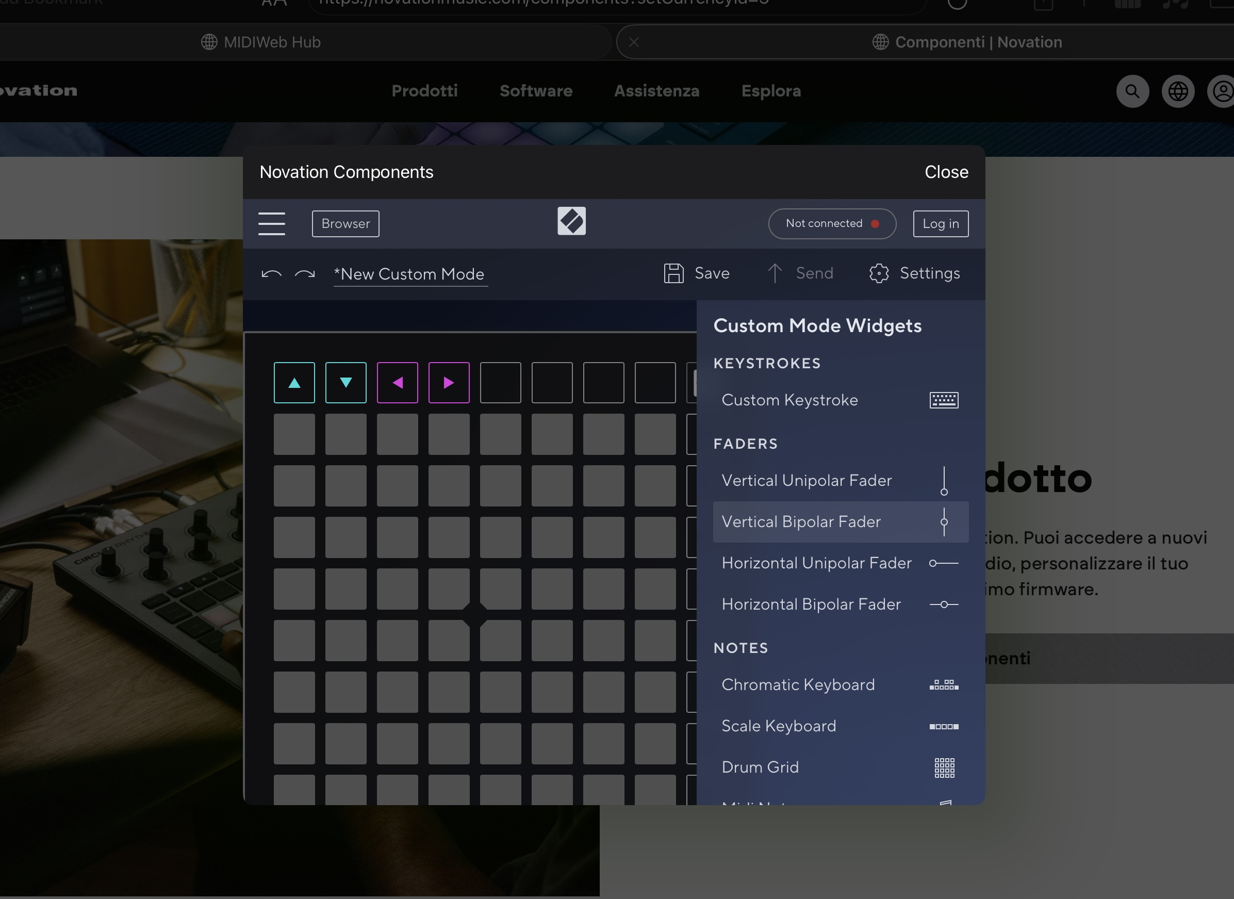Open the Assistenza menu
Viewport: 1234px width, 899px height.
(x=657, y=91)
